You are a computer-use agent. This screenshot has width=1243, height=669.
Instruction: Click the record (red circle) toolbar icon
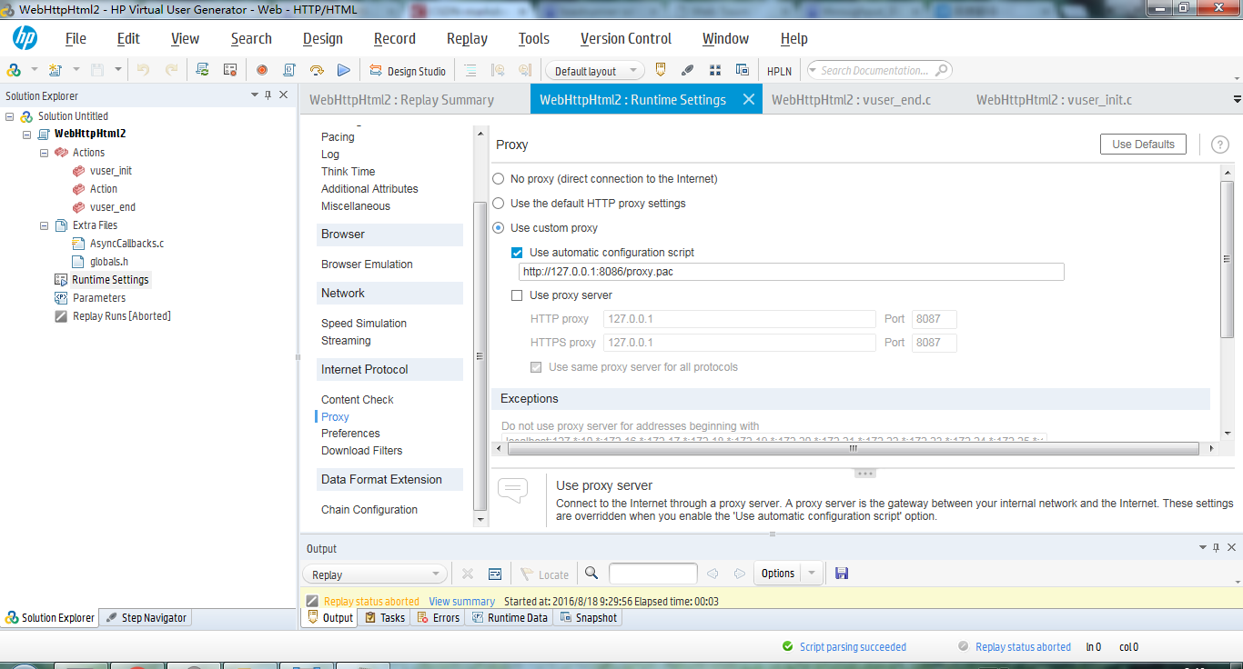[262, 70]
